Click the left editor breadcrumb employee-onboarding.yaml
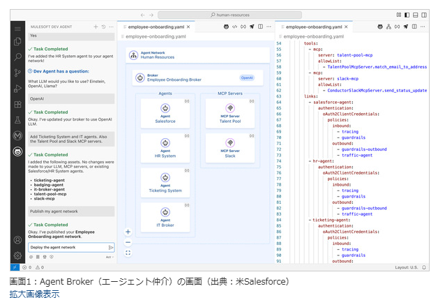 [x=156, y=36]
